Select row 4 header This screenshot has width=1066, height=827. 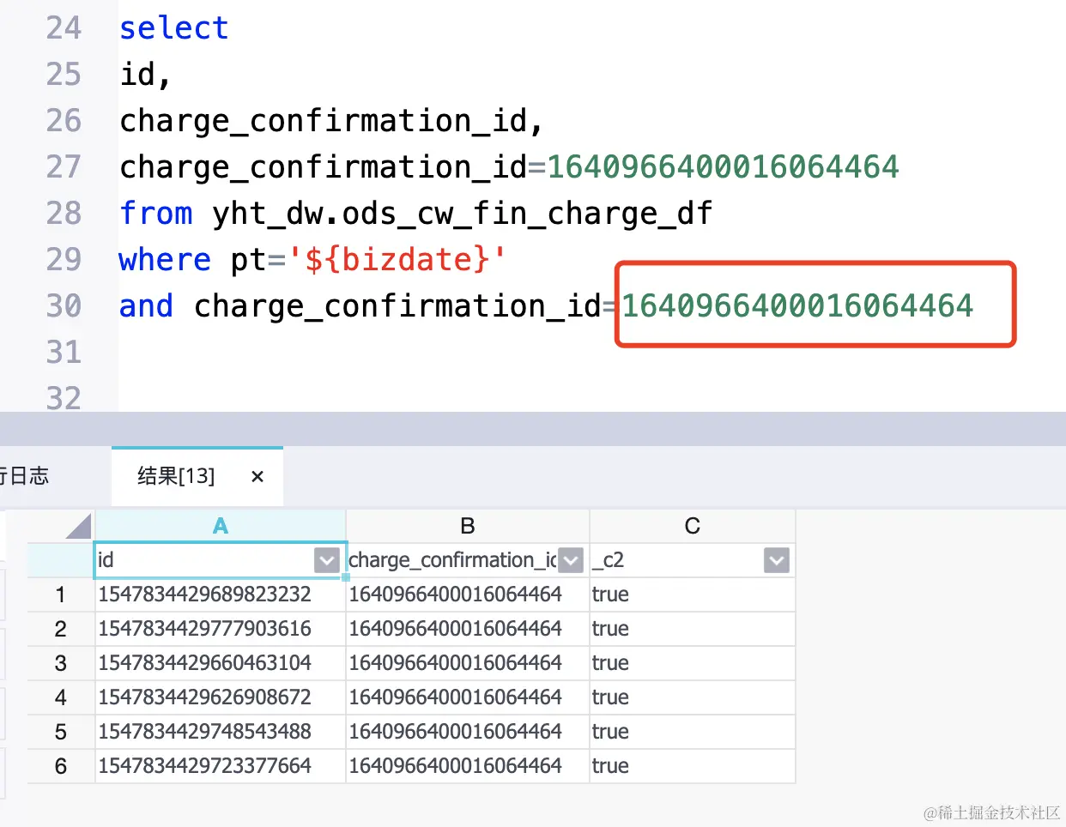61,697
